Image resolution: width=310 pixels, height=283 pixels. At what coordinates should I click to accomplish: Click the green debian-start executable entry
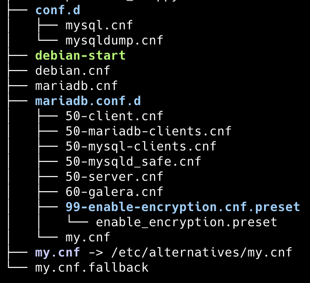pos(80,55)
